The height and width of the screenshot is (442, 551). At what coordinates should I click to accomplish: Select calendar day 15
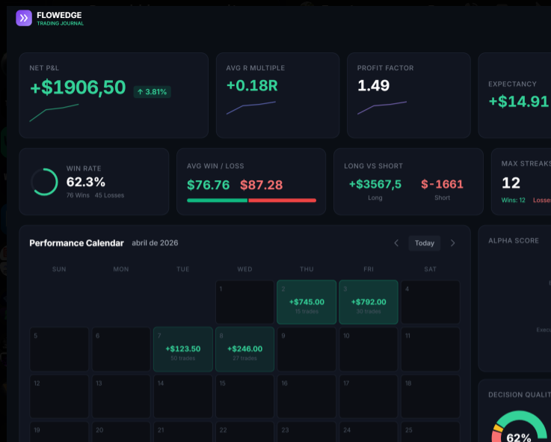[x=245, y=396]
